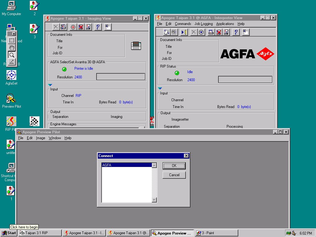
Task: Click Cancel in the Connect dialog
Action: coord(174,175)
